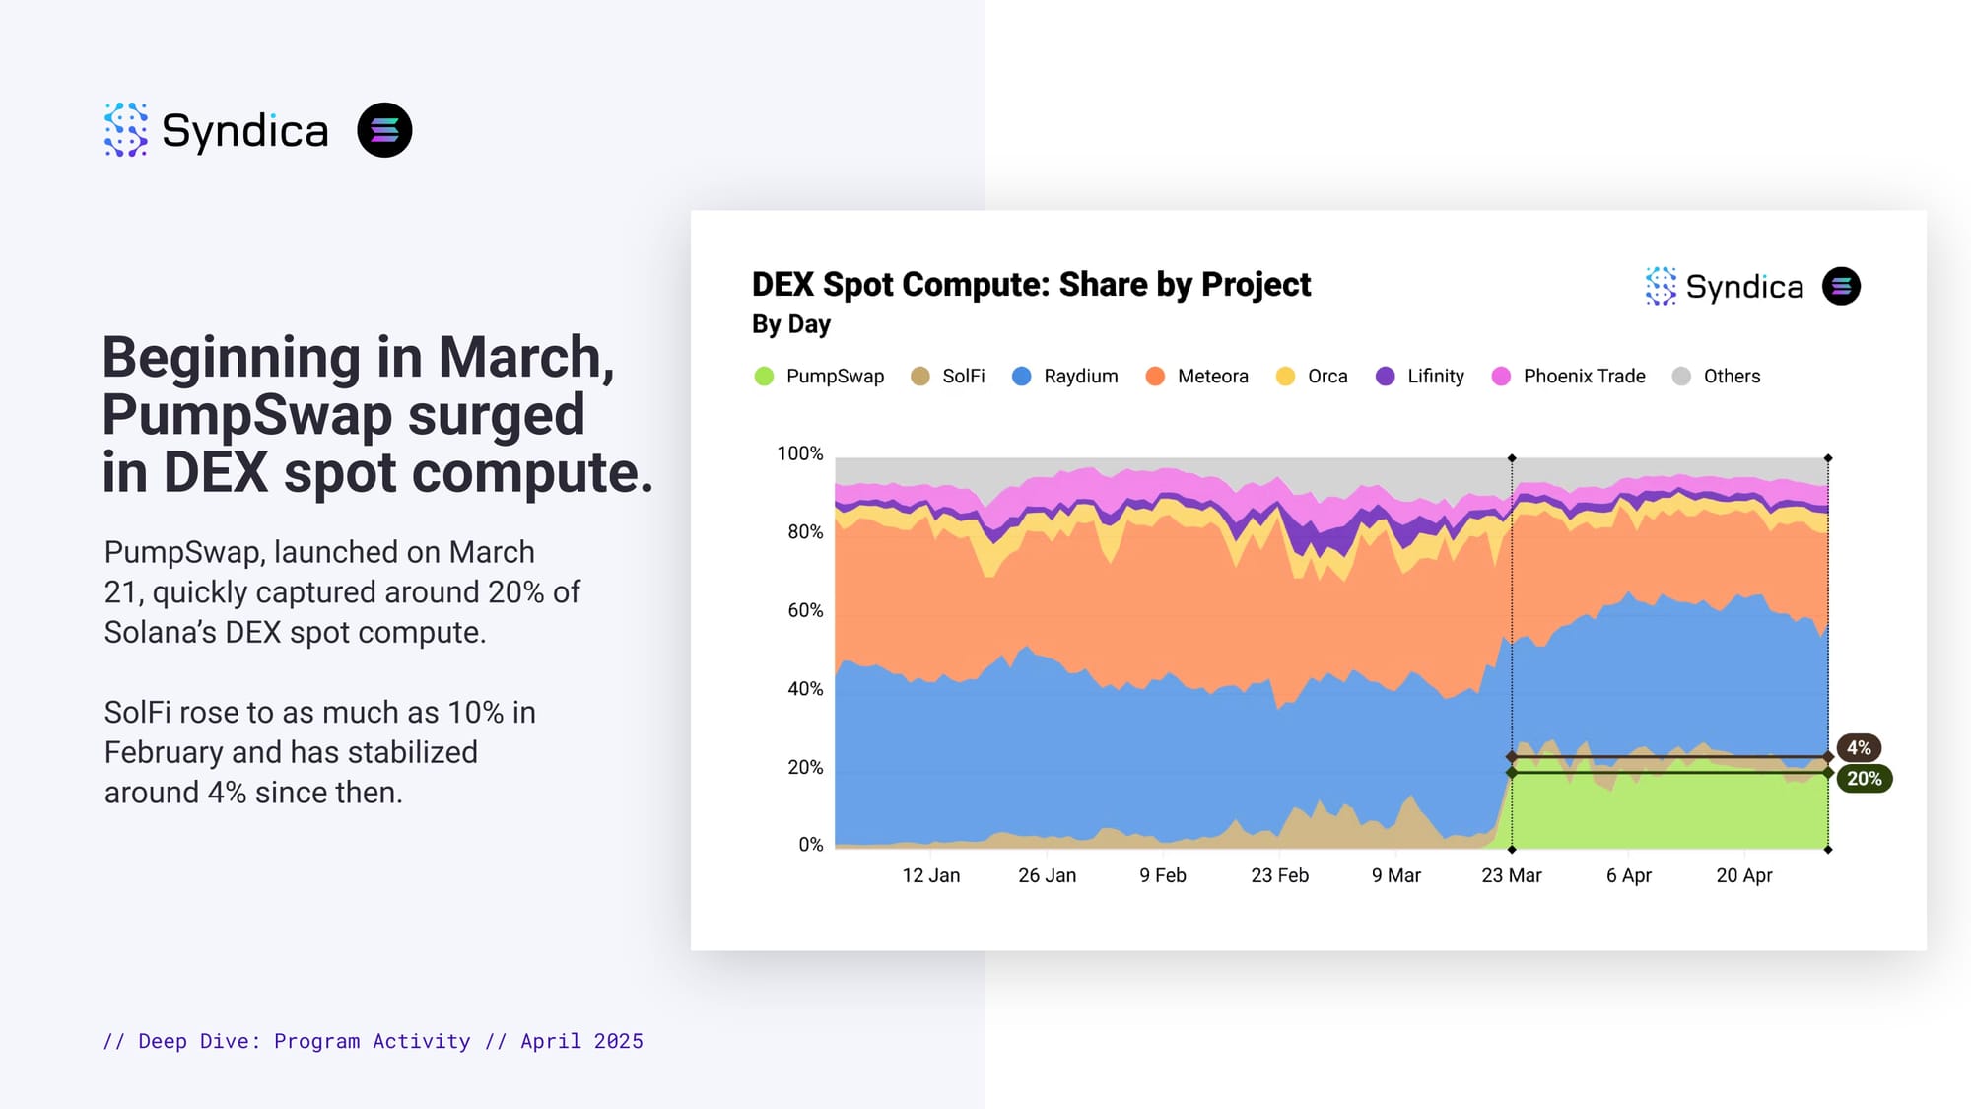
Task: Click the Deep Dive footer text
Action: (373, 1041)
